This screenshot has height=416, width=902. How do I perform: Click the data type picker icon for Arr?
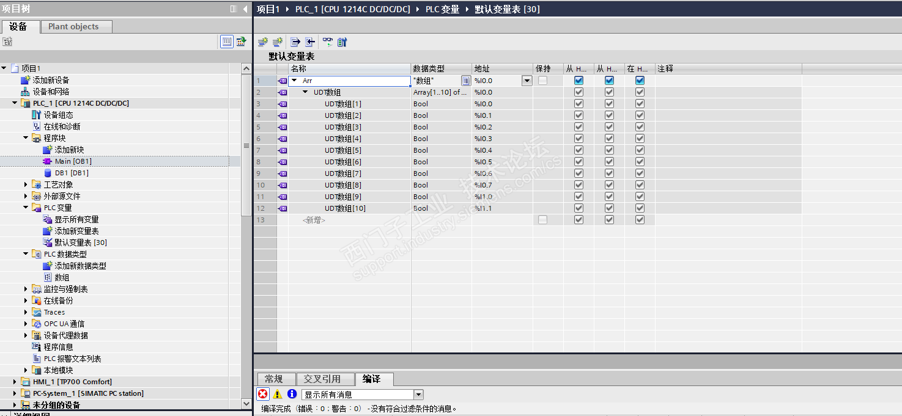[x=466, y=81]
